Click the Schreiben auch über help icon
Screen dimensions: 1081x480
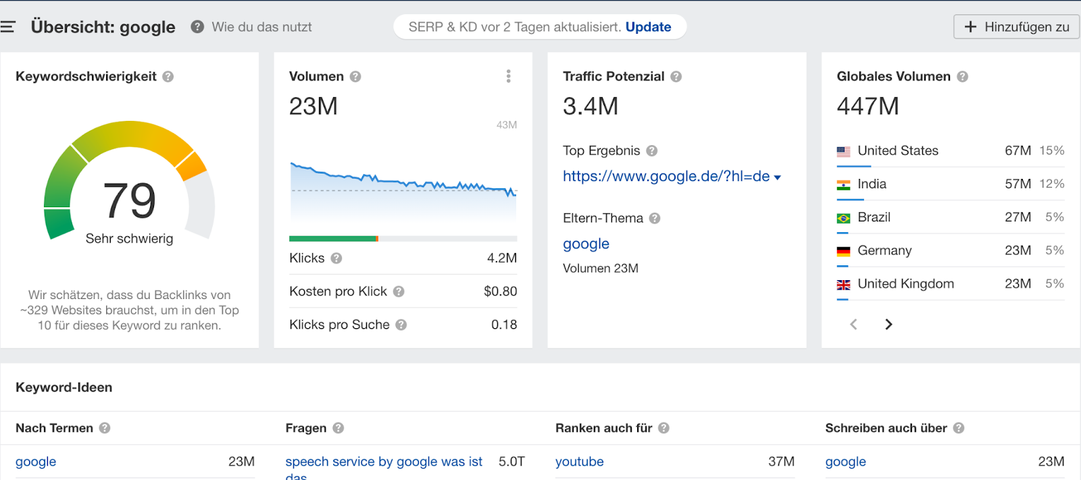[959, 428]
